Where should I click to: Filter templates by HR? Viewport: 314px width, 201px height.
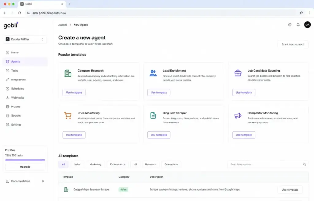pos(135,164)
